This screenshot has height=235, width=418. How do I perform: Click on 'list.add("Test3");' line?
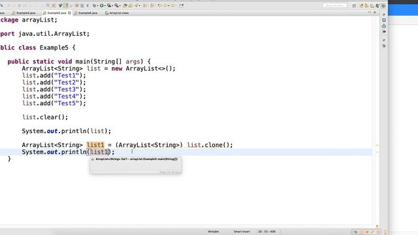point(54,89)
